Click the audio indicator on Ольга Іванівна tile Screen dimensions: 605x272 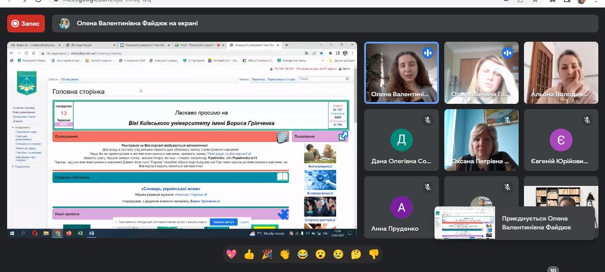point(508,53)
